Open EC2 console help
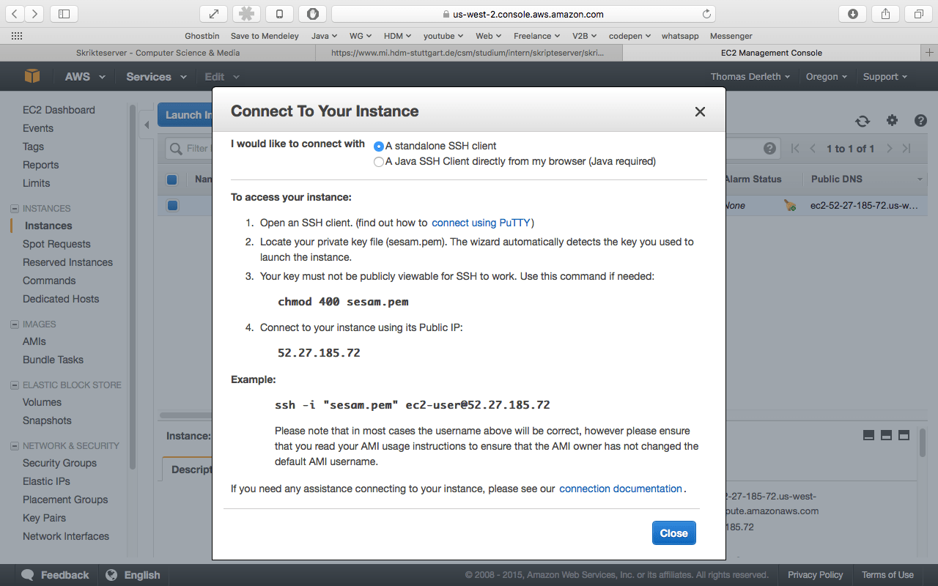This screenshot has height=586, width=938. point(920,121)
